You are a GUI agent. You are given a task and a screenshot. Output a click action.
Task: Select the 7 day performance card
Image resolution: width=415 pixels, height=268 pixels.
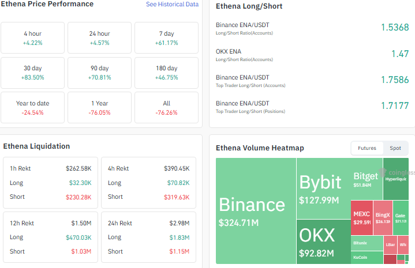click(166, 38)
